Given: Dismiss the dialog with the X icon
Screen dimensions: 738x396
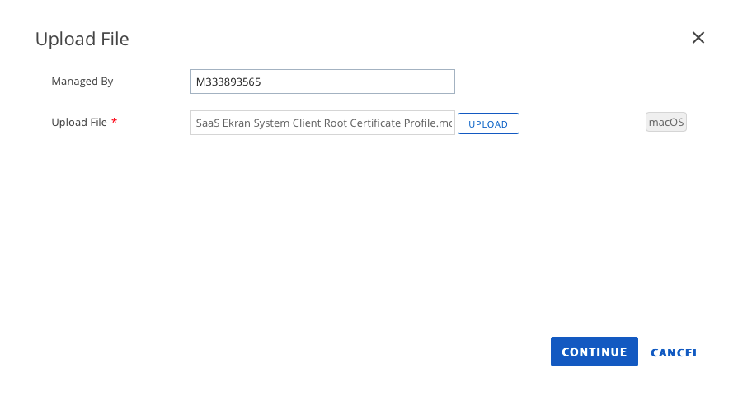Looking at the screenshot, I should click(698, 38).
